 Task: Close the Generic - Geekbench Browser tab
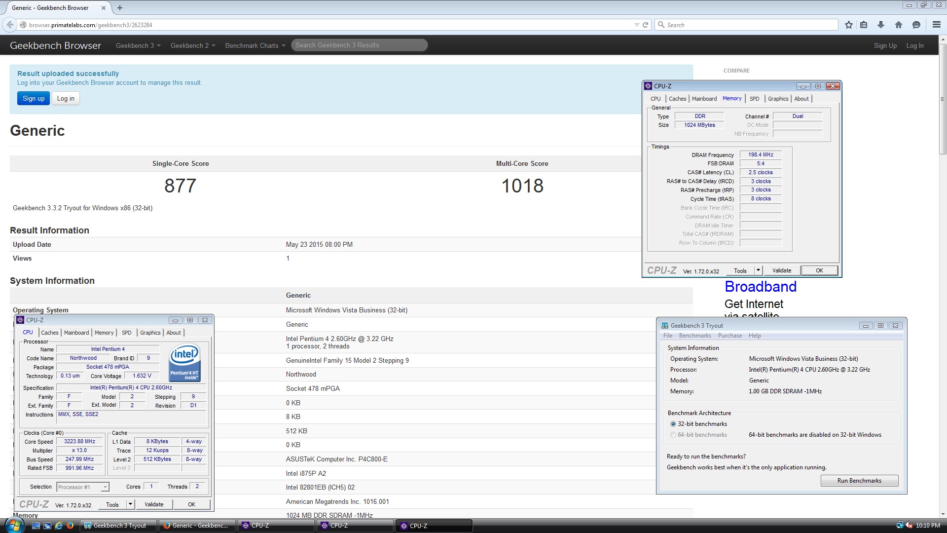pyautogui.click(x=103, y=7)
